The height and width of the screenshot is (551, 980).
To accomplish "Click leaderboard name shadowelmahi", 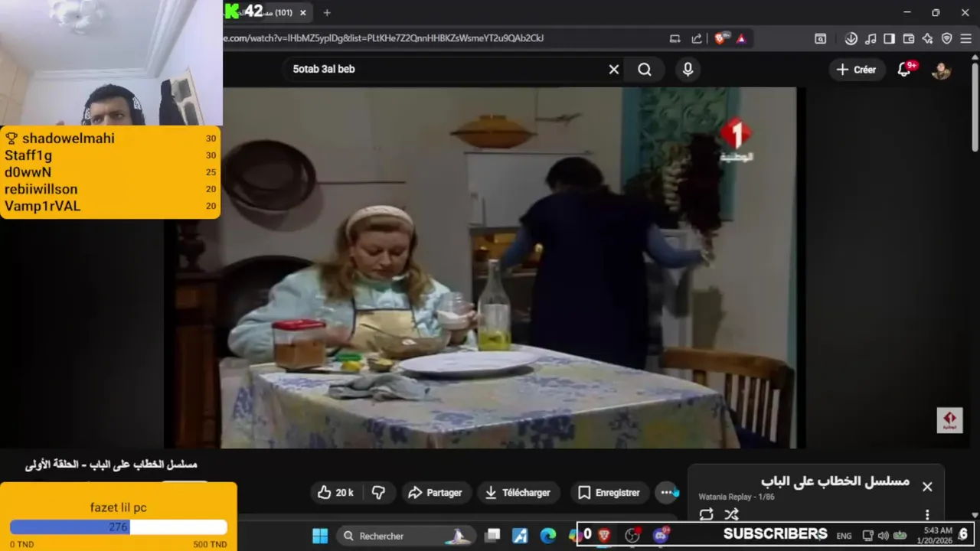I will (68, 139).
